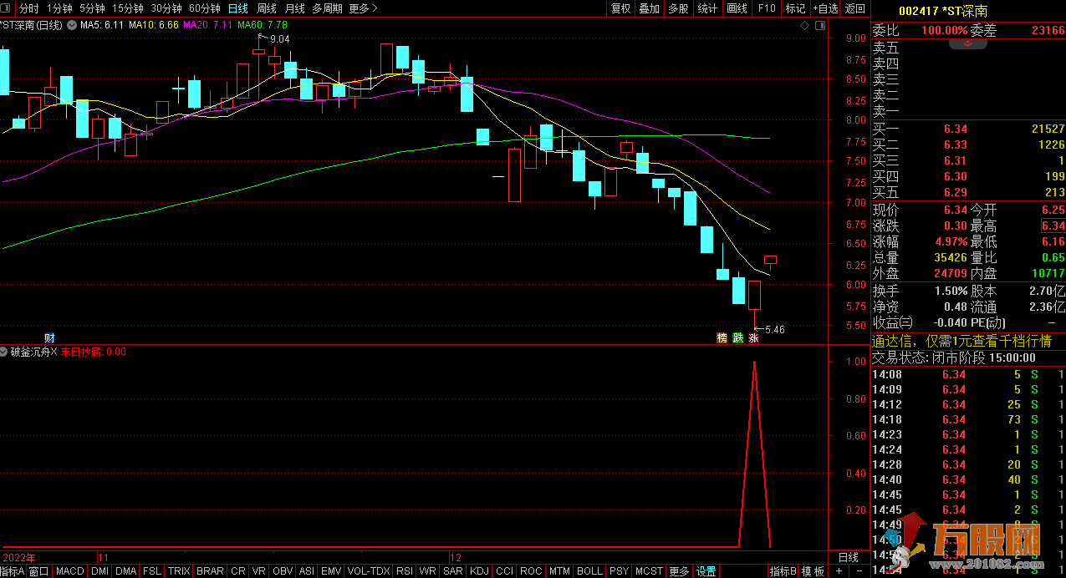Open F10 company info
The height and width of the screenshot is (578, 1066).
pyautogui.click(x=766, y=8)
